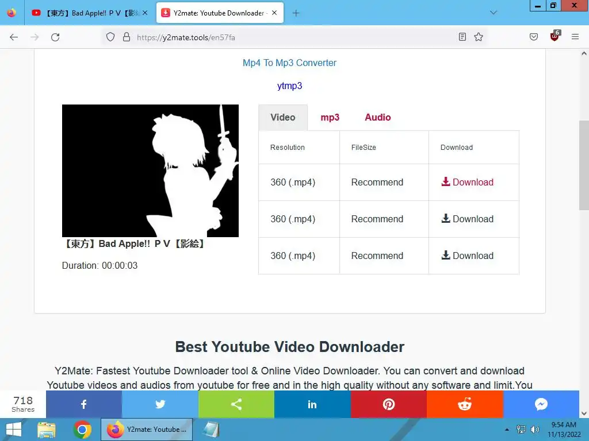Share via Messenger in bottom bar
The width and height of the screenshot is (589, 441).
pos(541,404)
